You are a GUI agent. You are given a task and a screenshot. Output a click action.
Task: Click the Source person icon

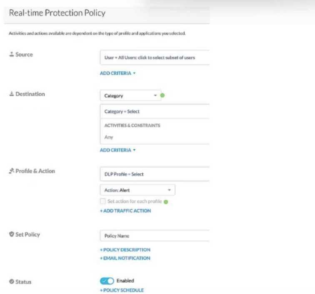coord(11,55)
